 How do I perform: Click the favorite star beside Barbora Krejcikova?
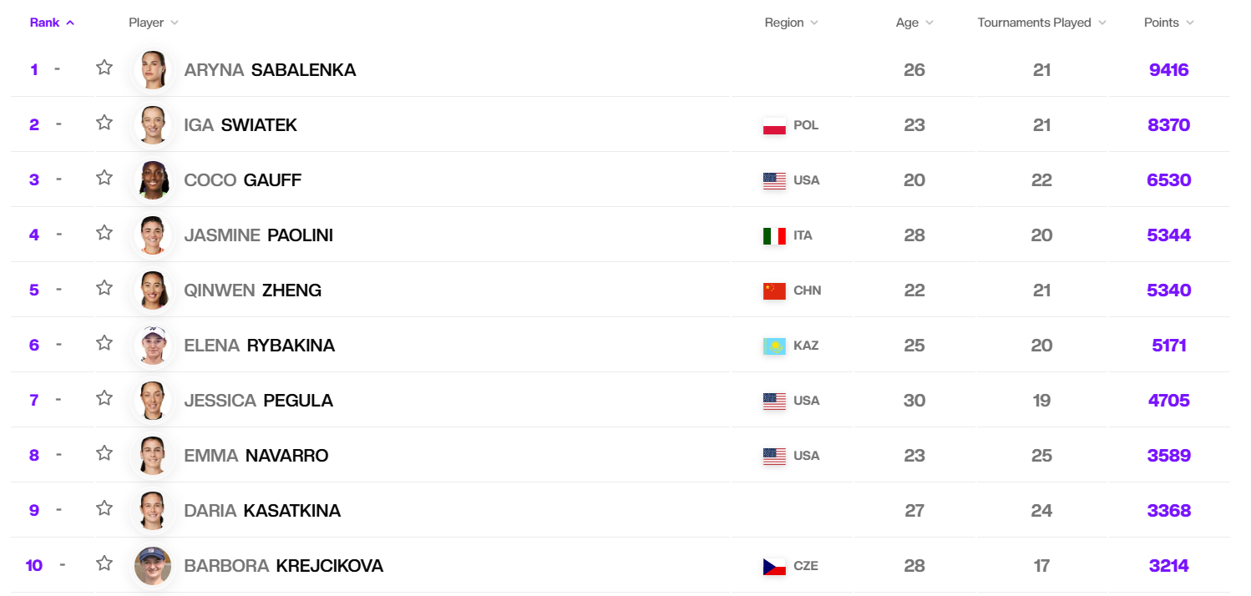[104, 563]
